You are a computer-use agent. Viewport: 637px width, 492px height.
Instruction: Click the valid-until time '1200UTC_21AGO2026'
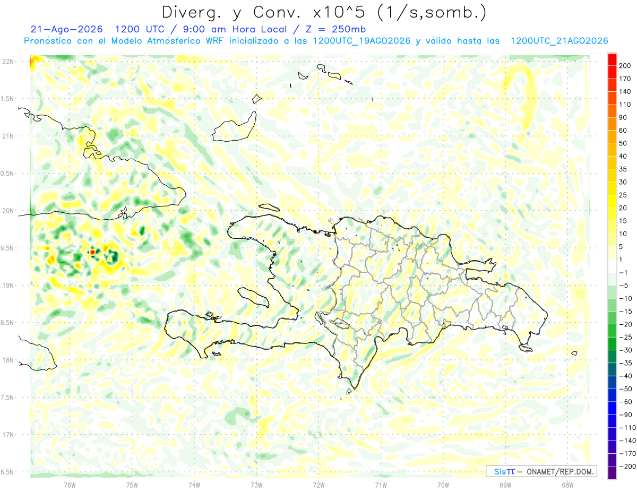558,41
